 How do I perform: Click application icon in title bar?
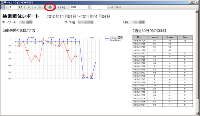[x=2, y=2]
